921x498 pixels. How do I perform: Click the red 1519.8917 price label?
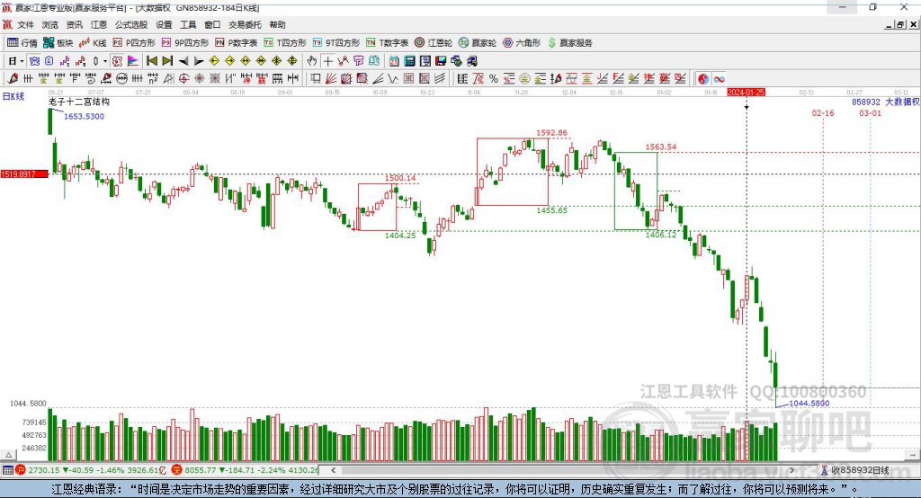(x=24, y=174)
